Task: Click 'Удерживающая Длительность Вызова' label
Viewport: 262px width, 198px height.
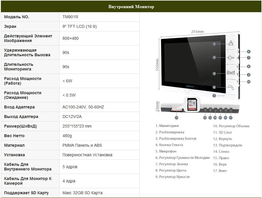Action: pos(27,52)
